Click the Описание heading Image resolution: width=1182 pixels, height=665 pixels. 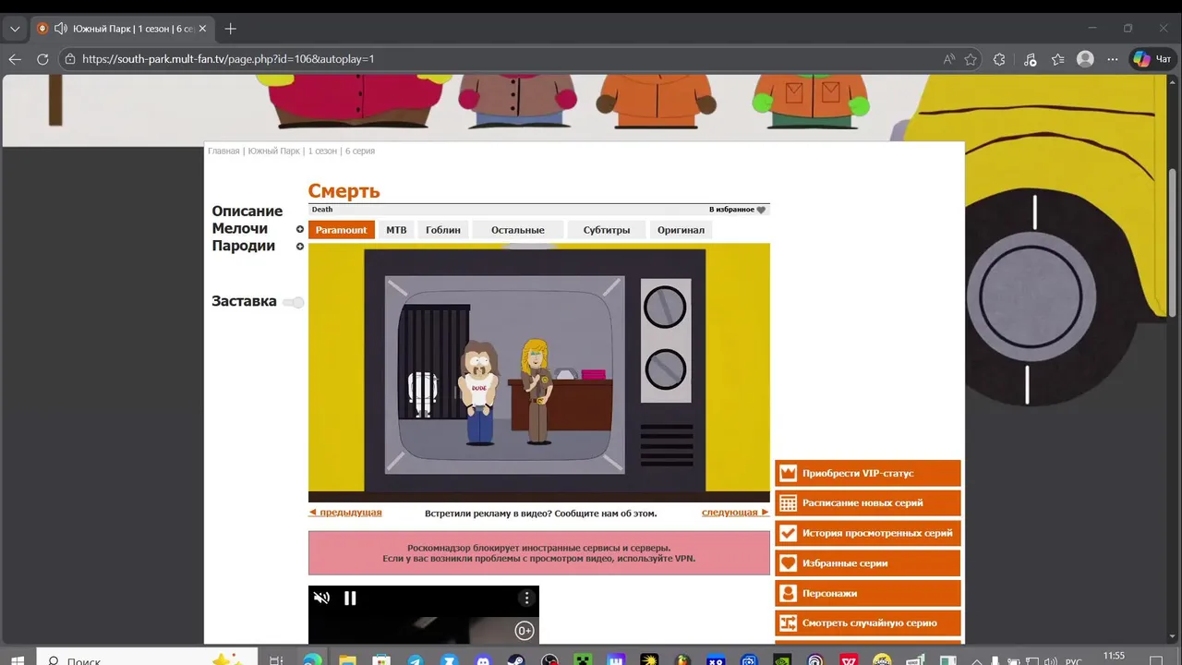pos(247,212)
